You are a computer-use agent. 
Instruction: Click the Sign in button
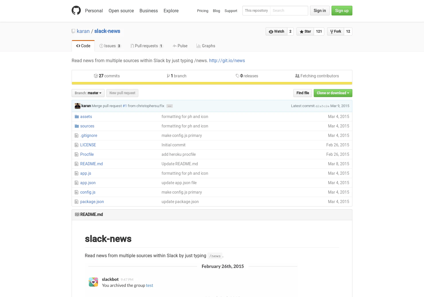(x=320, y=11)
